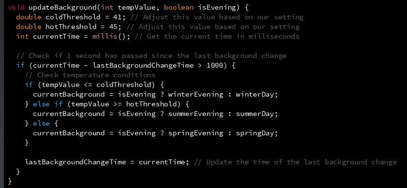This screenshot has width=407, height=188.
Task: Click coldThreshold in its double declaration
Action: tap(73, 17)
